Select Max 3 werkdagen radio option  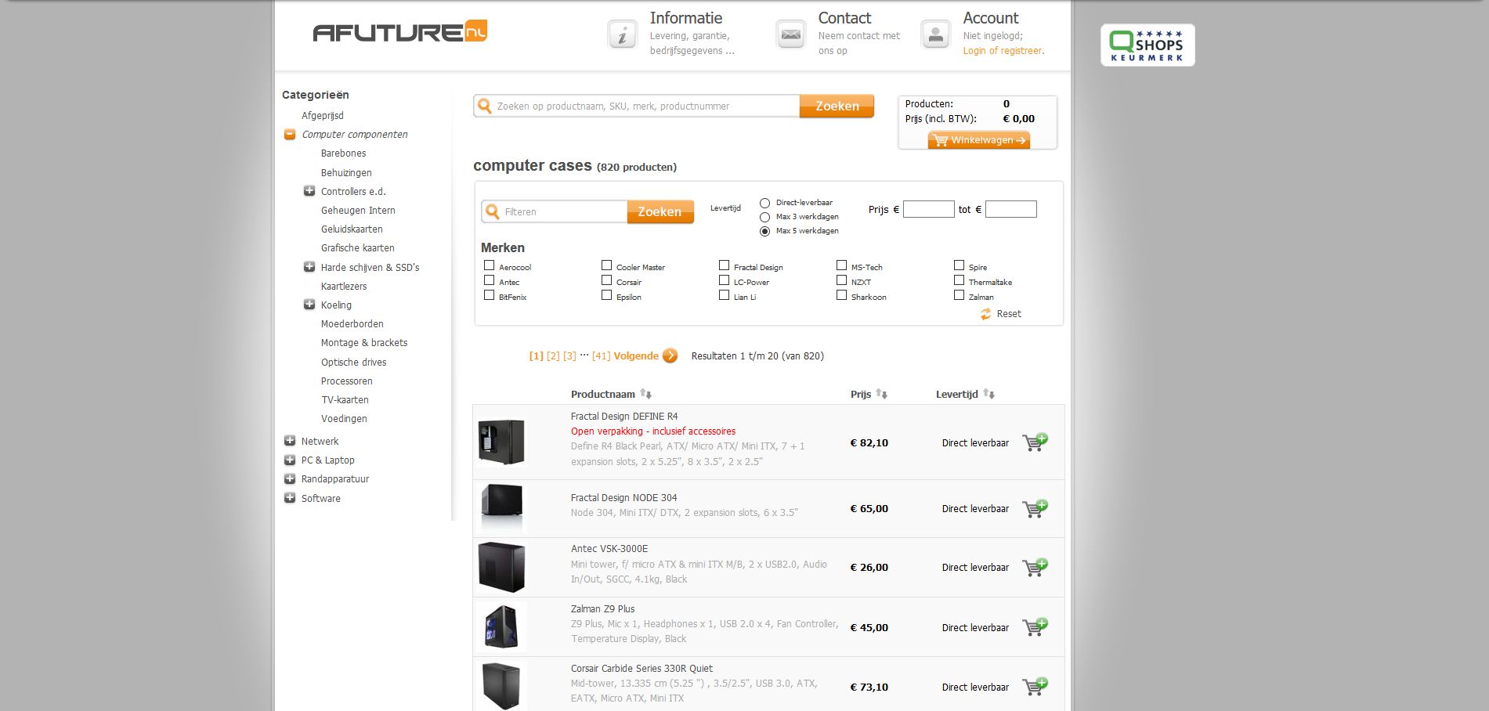(x=764, y=217)
